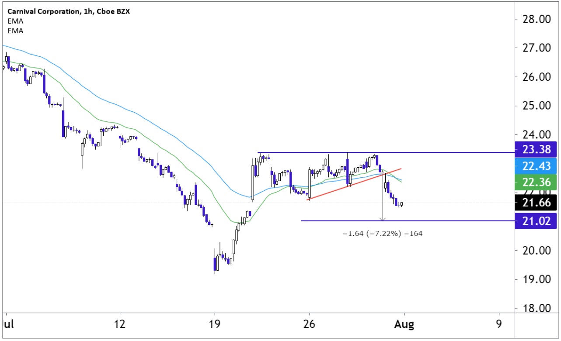Click the blue 22.43 EMA price label
This screenshot has height=341, width=561.
pyautogui.click(x=536, y=166)
